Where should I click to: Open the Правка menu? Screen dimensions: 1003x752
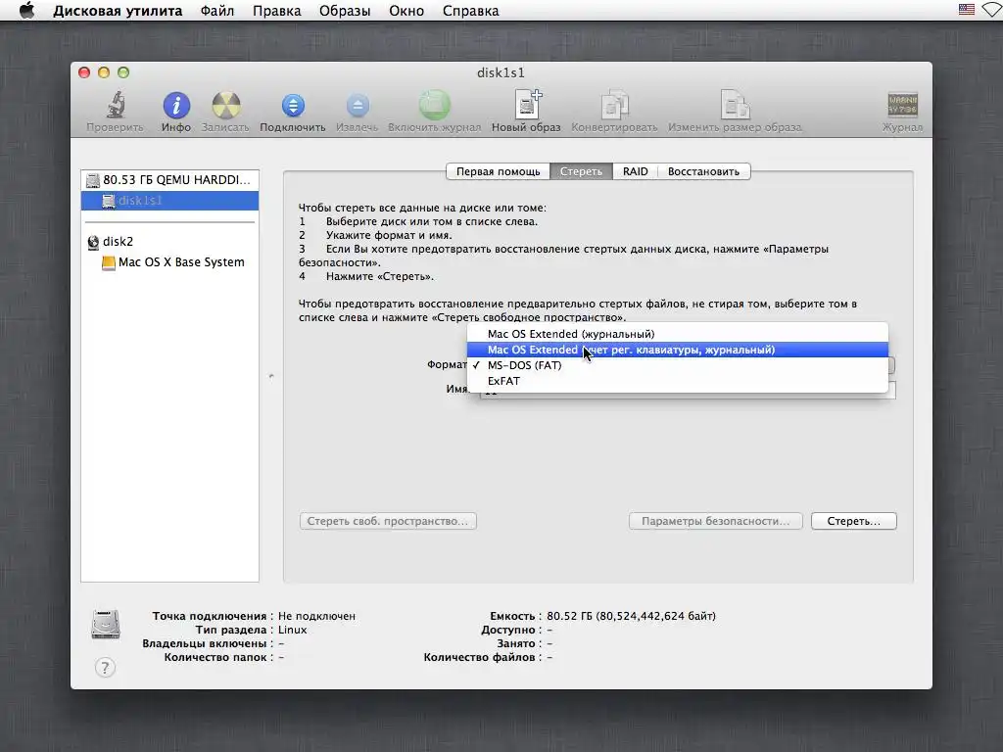276,11
